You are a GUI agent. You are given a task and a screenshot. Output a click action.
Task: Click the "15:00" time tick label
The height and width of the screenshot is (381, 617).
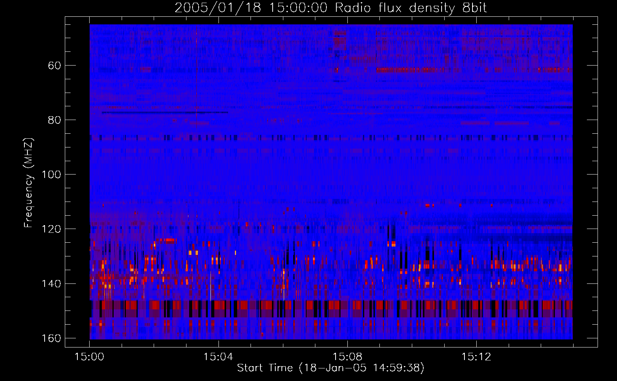tap(90, 357)
